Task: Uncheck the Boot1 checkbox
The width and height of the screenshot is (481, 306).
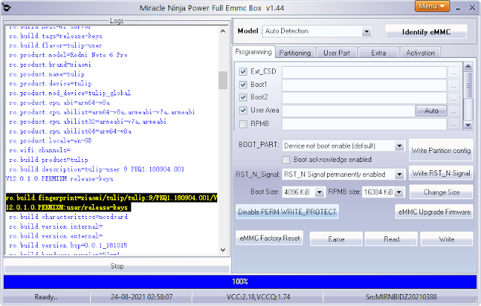Action: click(x=243, y=85)
